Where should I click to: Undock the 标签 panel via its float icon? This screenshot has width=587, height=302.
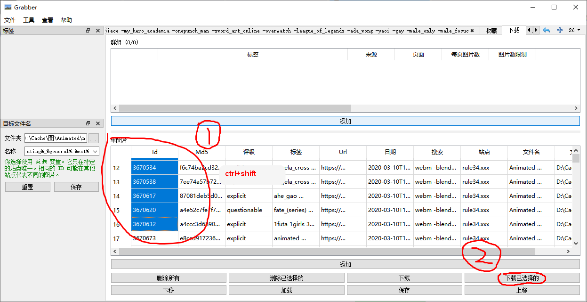(x=88, y=30)
